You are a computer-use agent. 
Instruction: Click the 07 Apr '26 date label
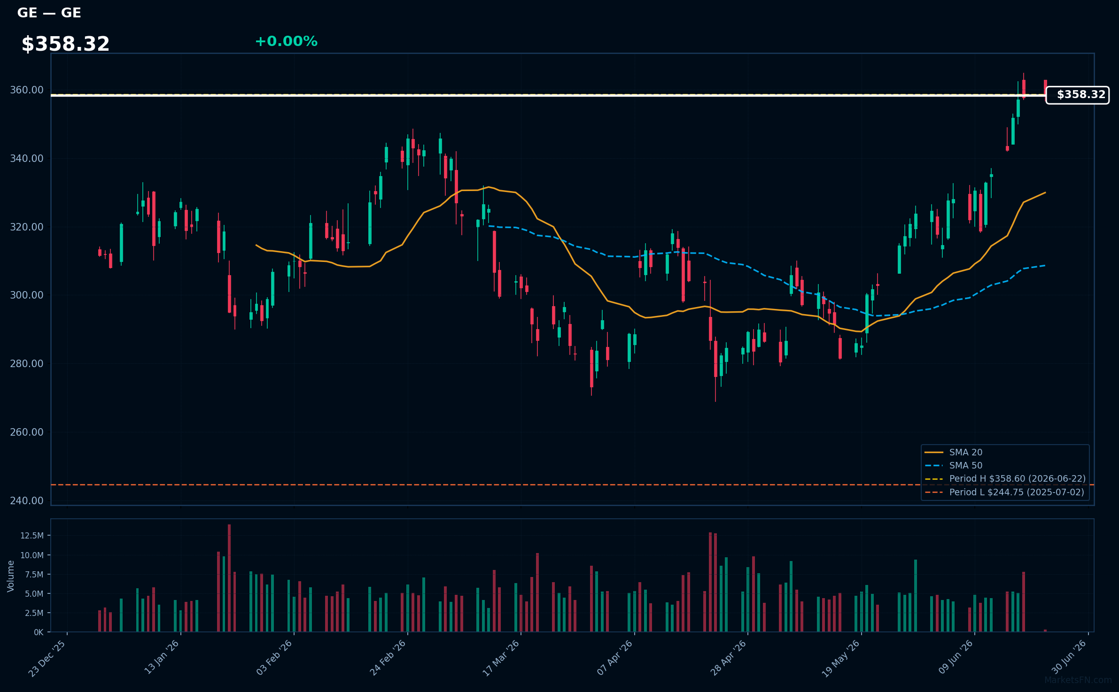[x=615, y=658]
